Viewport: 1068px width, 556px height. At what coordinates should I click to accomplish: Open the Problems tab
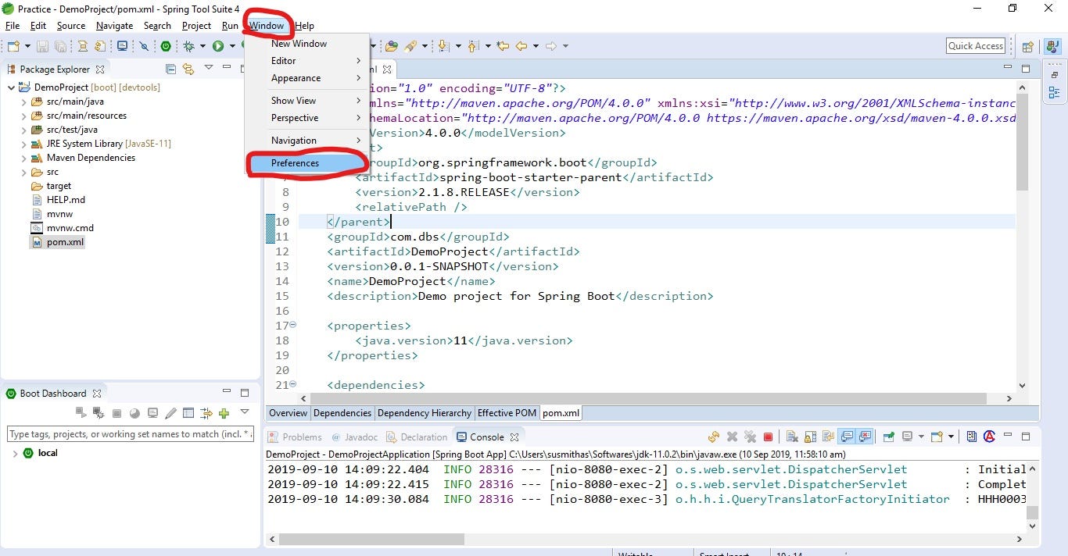click(x=295, y=437)
